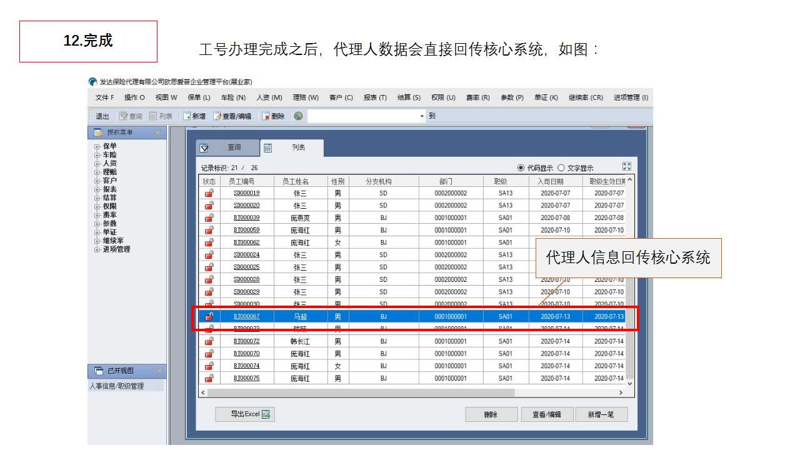Close the 授权菜单 panel
Screen dimensions: 800x450
158,132
